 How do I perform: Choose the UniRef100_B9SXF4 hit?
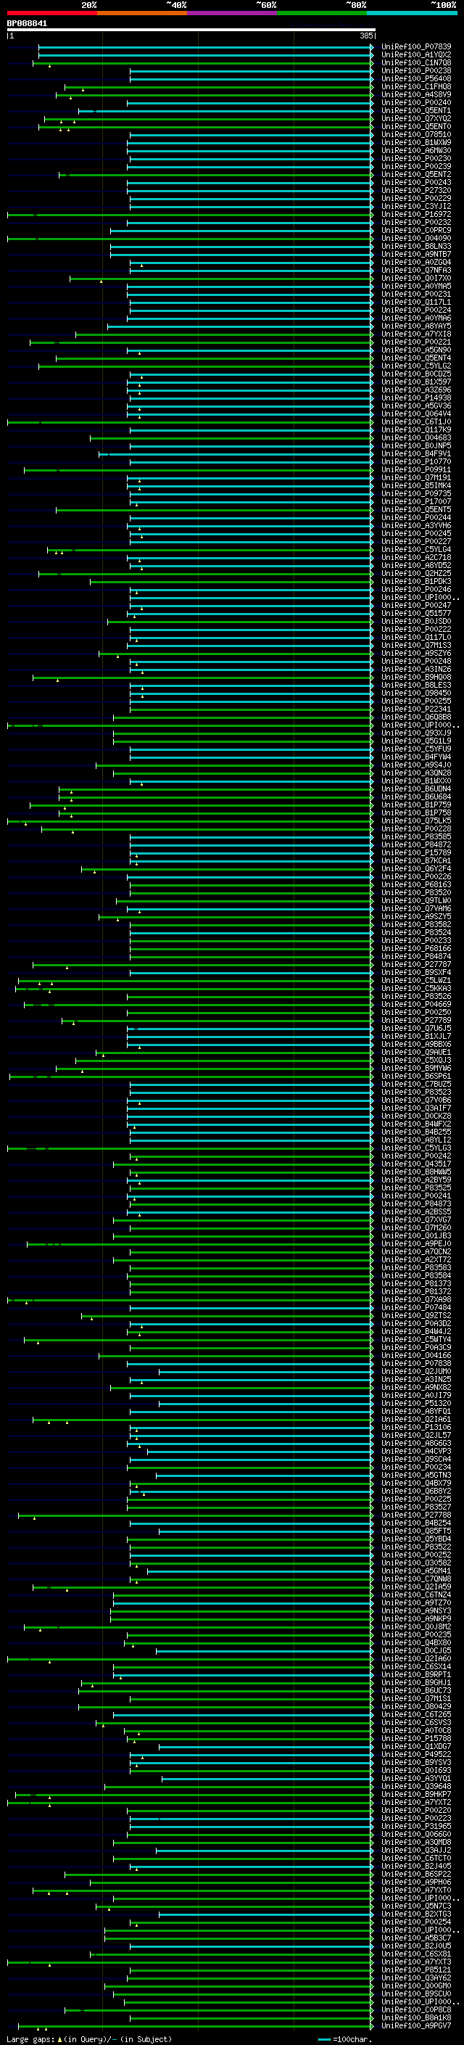click(x=416, y=973)
